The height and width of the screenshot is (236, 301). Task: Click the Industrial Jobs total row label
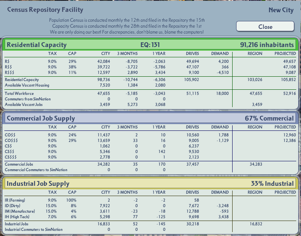(x=17, y=224)
